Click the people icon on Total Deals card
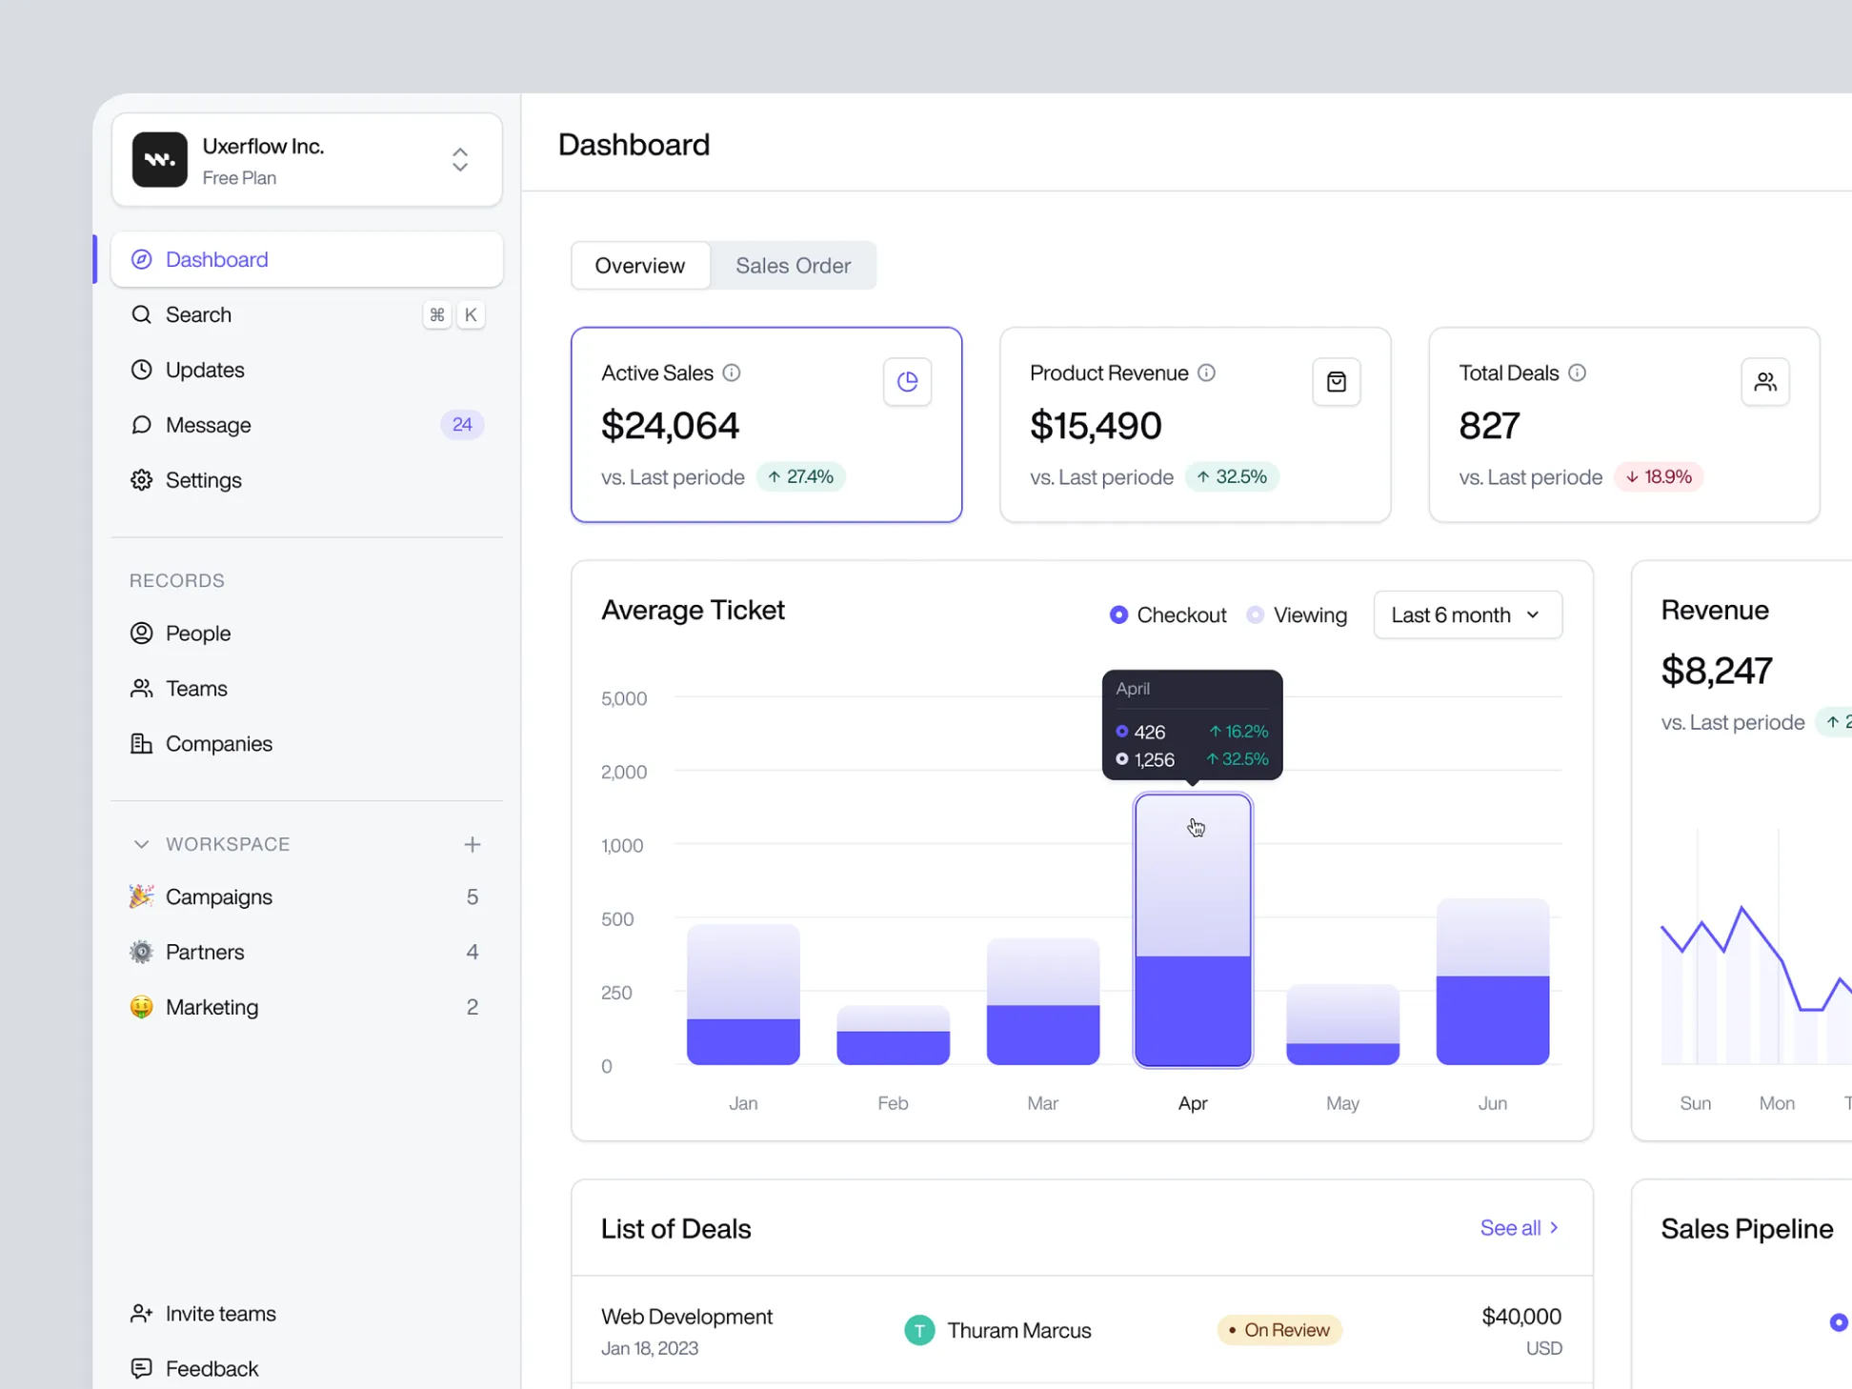The height and width of the screenshot is (1389, 1852). 1765,381
